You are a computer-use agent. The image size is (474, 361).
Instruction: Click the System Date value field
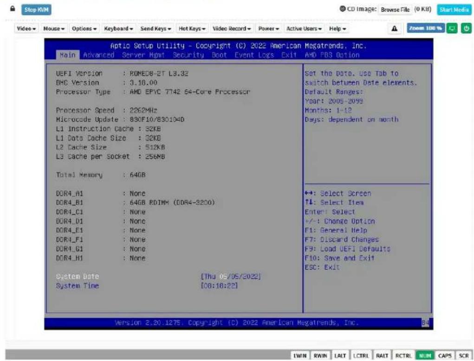pyautogui.click(x=231, y=277)
